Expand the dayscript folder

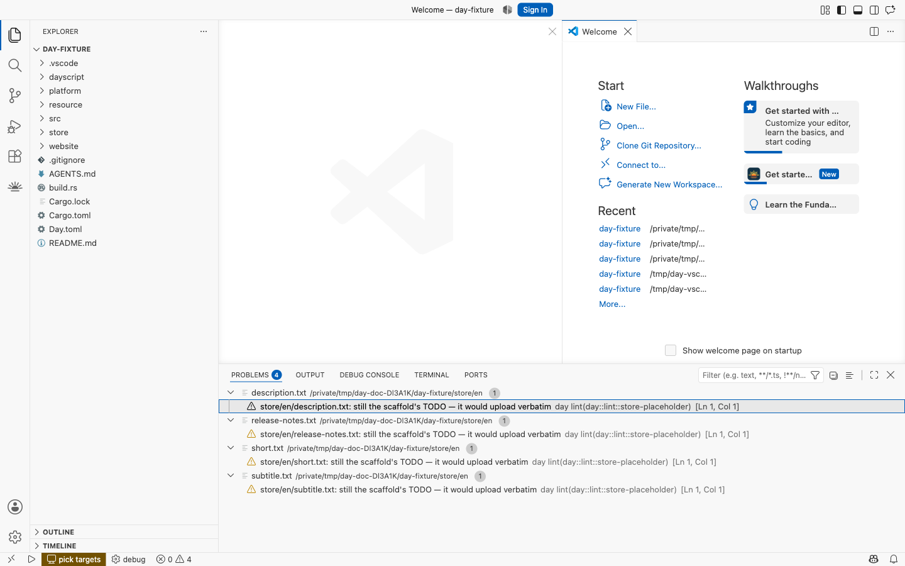41,77
